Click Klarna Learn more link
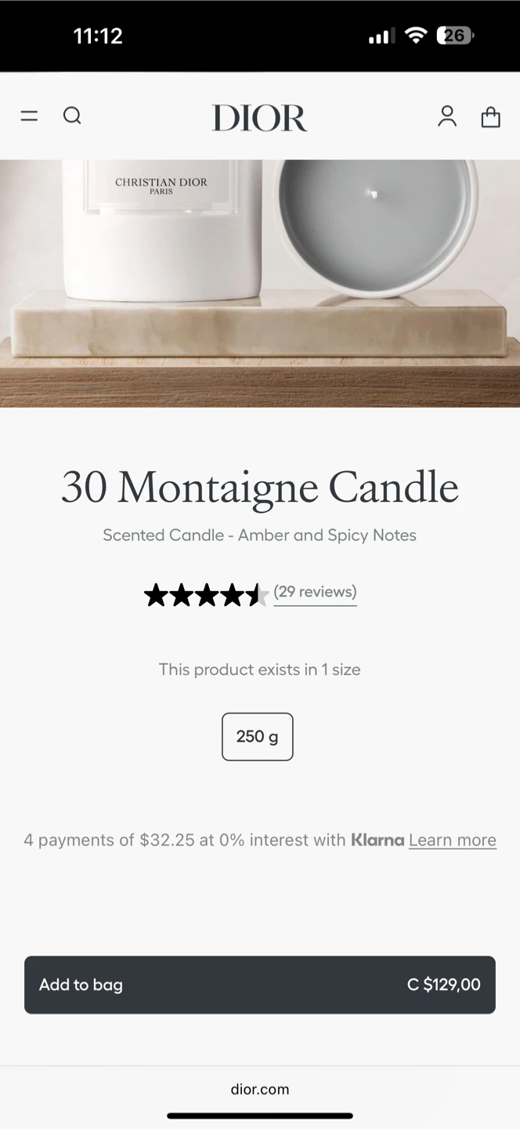 click(453, 840)
